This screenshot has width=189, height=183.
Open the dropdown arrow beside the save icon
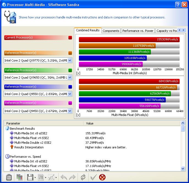[x=35, y=178]
